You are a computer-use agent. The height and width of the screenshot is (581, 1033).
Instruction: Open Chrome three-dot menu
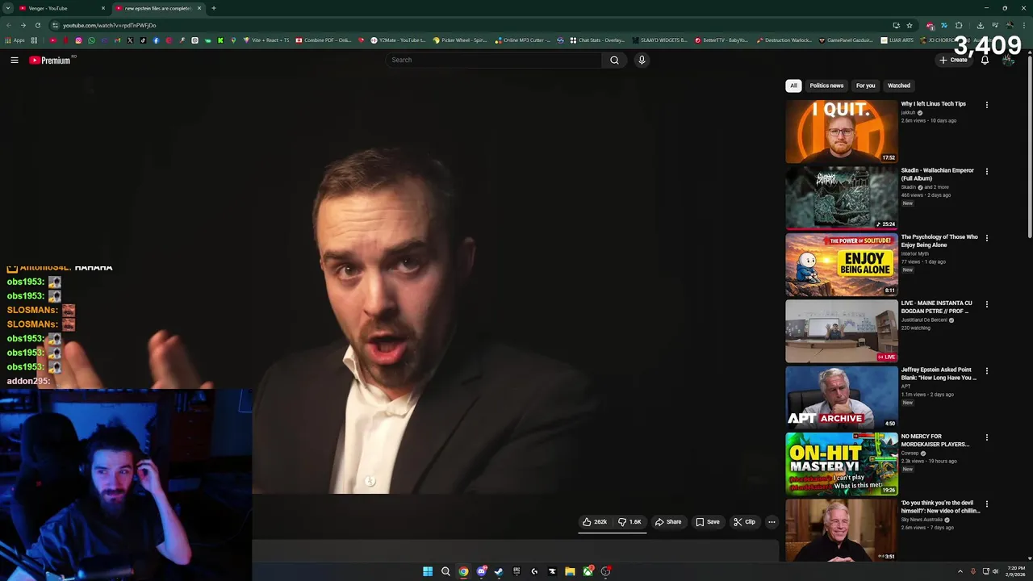(x=1024, y=25)
